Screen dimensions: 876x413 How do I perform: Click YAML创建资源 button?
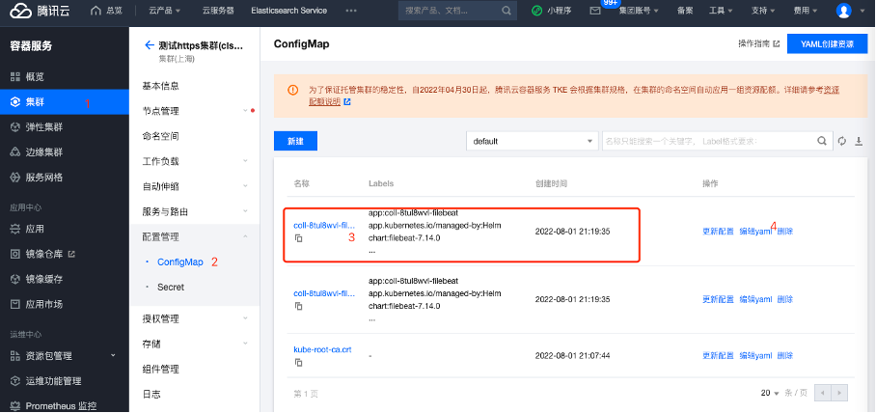click(827, 44)
